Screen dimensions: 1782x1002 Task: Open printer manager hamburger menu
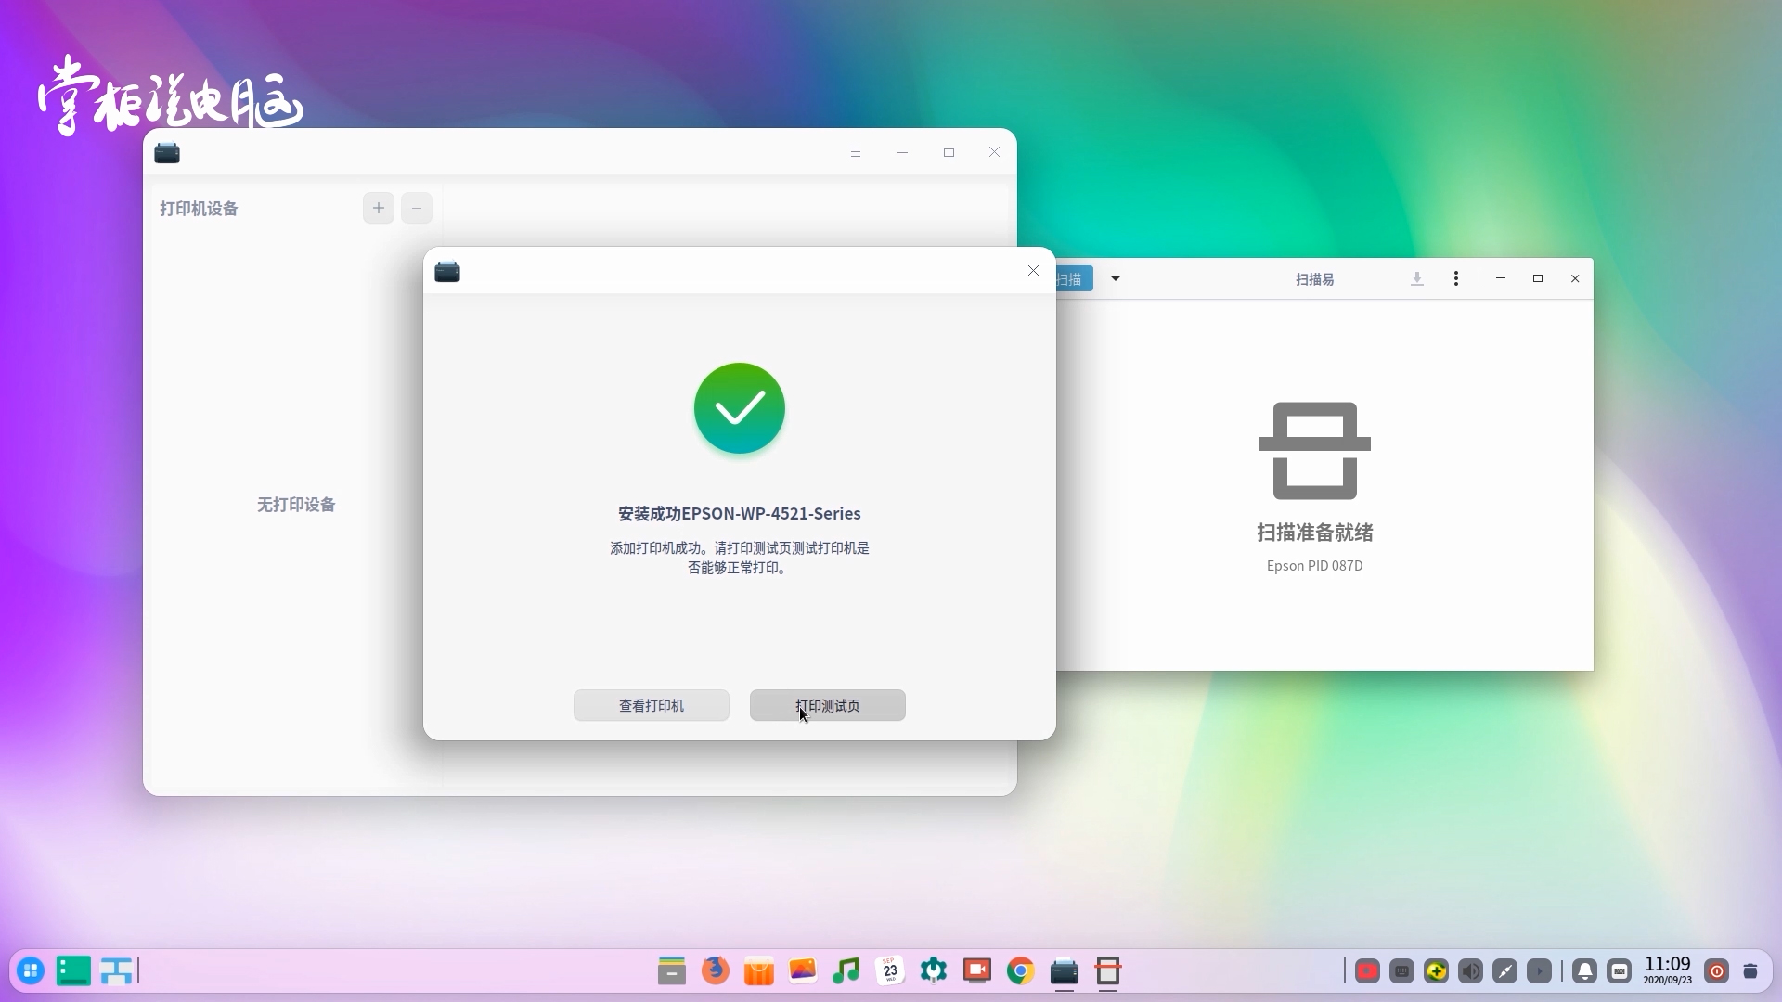855,152
